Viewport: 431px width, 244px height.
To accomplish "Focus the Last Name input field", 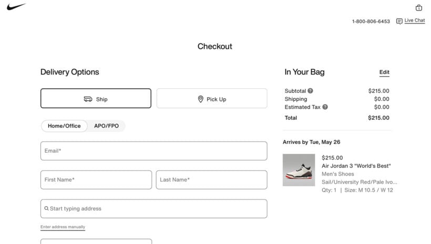I will click(x=211, y=180).
